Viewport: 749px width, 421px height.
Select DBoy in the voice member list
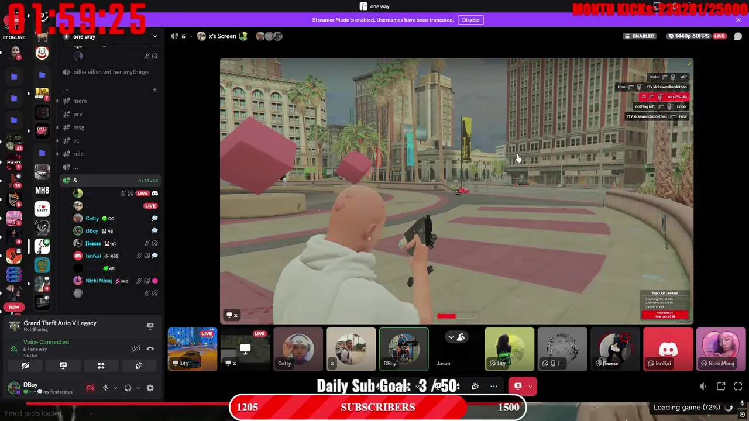pyautogui.click(x=115, y=231)
